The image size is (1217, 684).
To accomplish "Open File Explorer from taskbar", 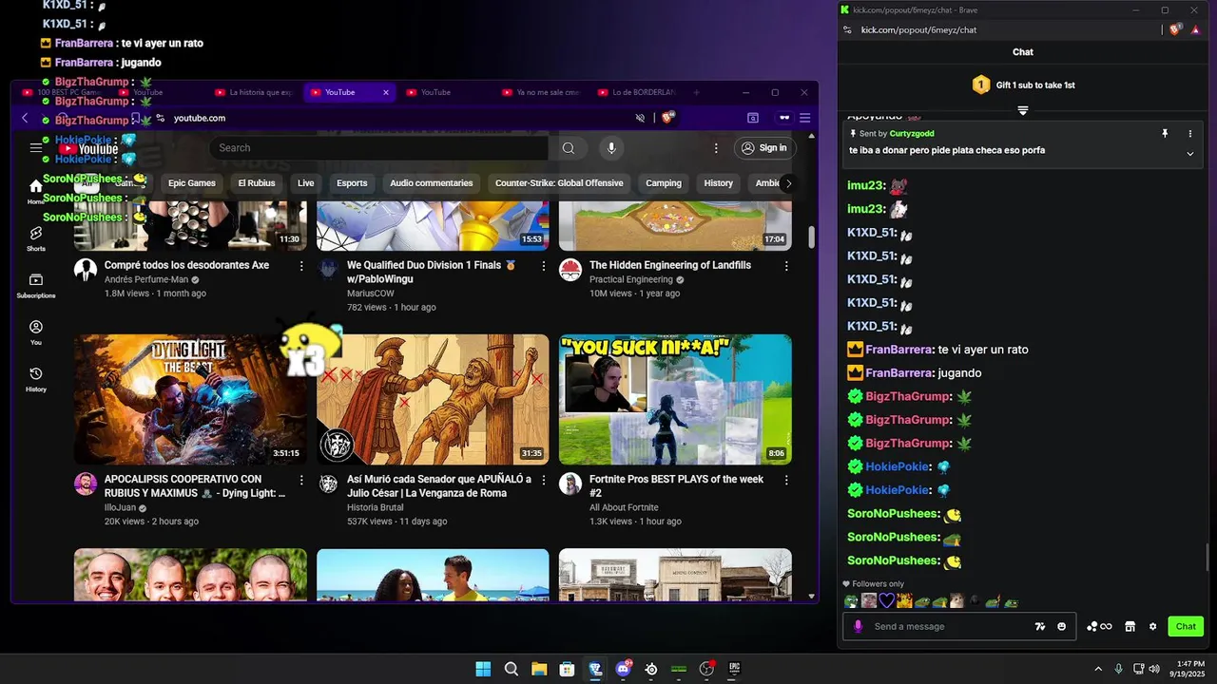I will pos(539,669).
